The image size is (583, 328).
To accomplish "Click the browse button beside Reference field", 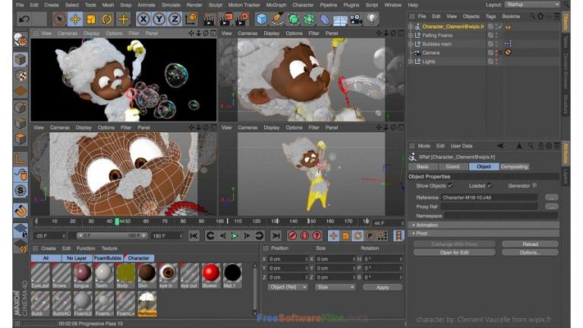I will [551, 197].
